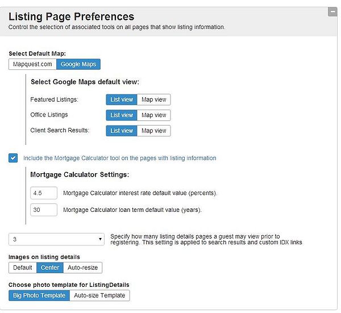This screenshot has width=341, height=313.
Task: Click the Mortgage Calculator tool label text
Action: [x=119, y=158]
